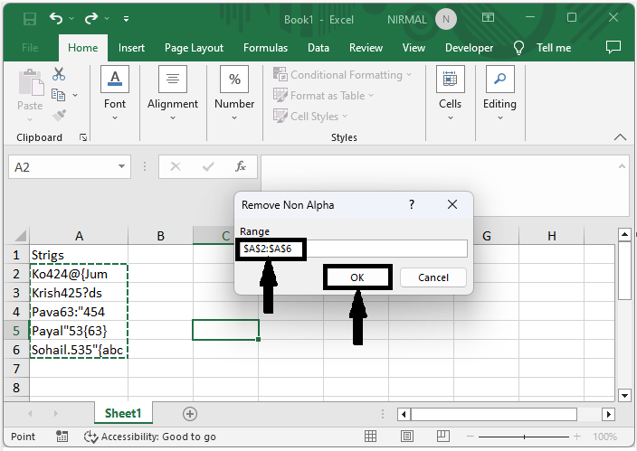Open the Cells group menu
The width and height of the screenshot is (637, 451).
tap(450, 93)
